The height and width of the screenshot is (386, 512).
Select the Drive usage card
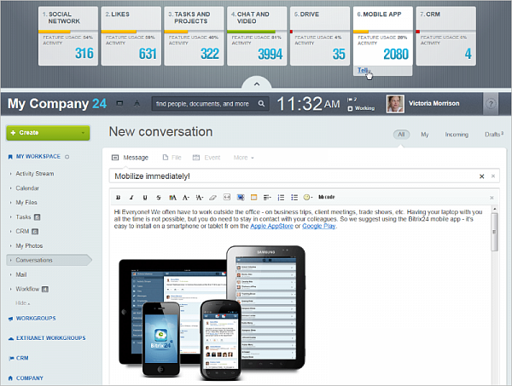coord(320,36)
